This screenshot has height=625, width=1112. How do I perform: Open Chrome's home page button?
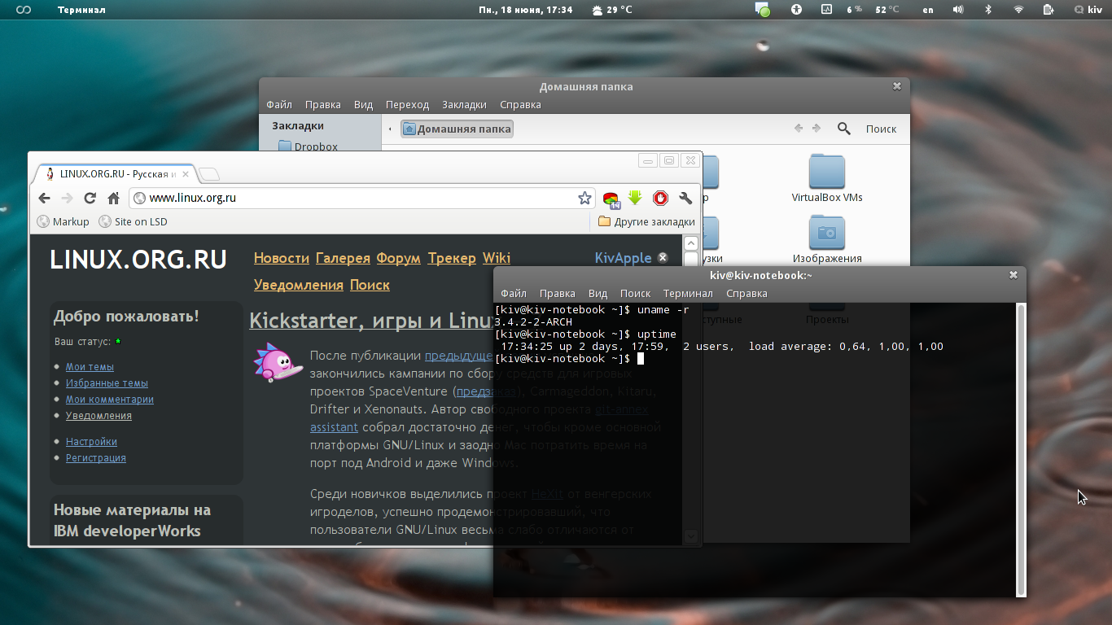114,198
